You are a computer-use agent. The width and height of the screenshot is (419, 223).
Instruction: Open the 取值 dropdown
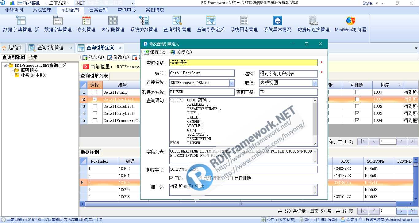click(315, 83)
